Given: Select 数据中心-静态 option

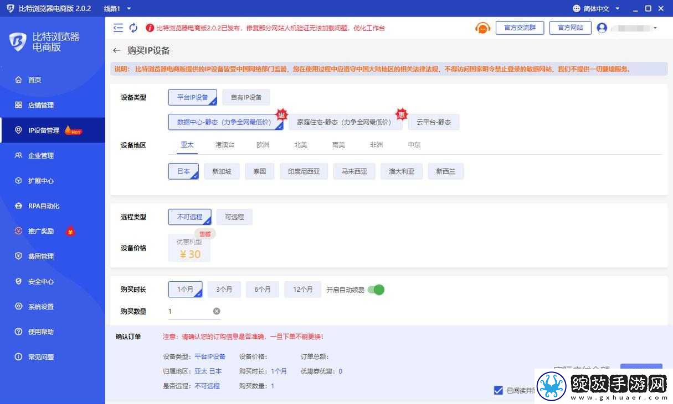Looking at the screenshot, I should point(226,122).
